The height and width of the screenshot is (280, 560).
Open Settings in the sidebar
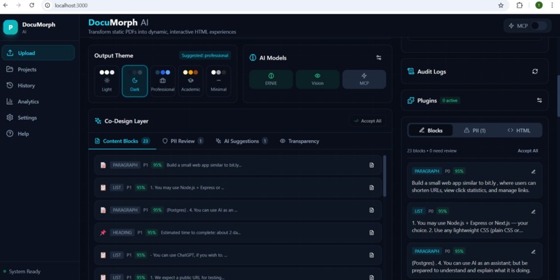point(38,118)
